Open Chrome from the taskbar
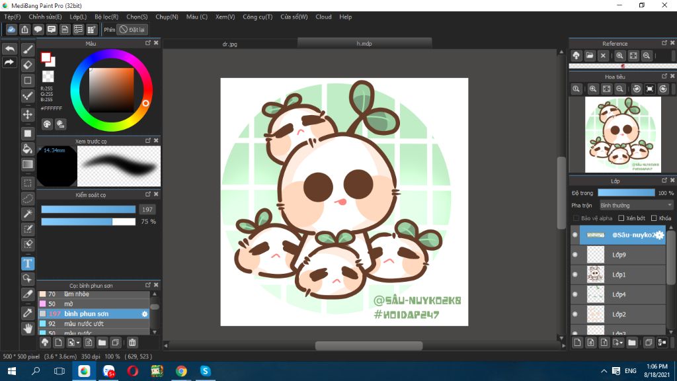Viewport: 677px width, 381px height. (181, 371)
